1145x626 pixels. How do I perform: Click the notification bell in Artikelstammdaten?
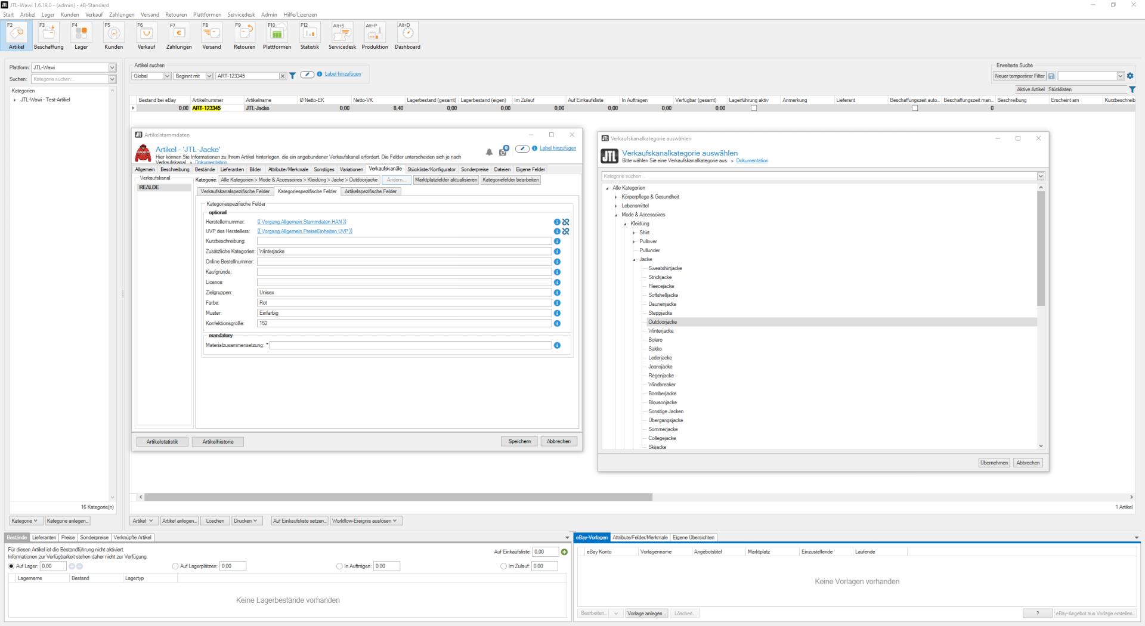[x=489, y=152]
